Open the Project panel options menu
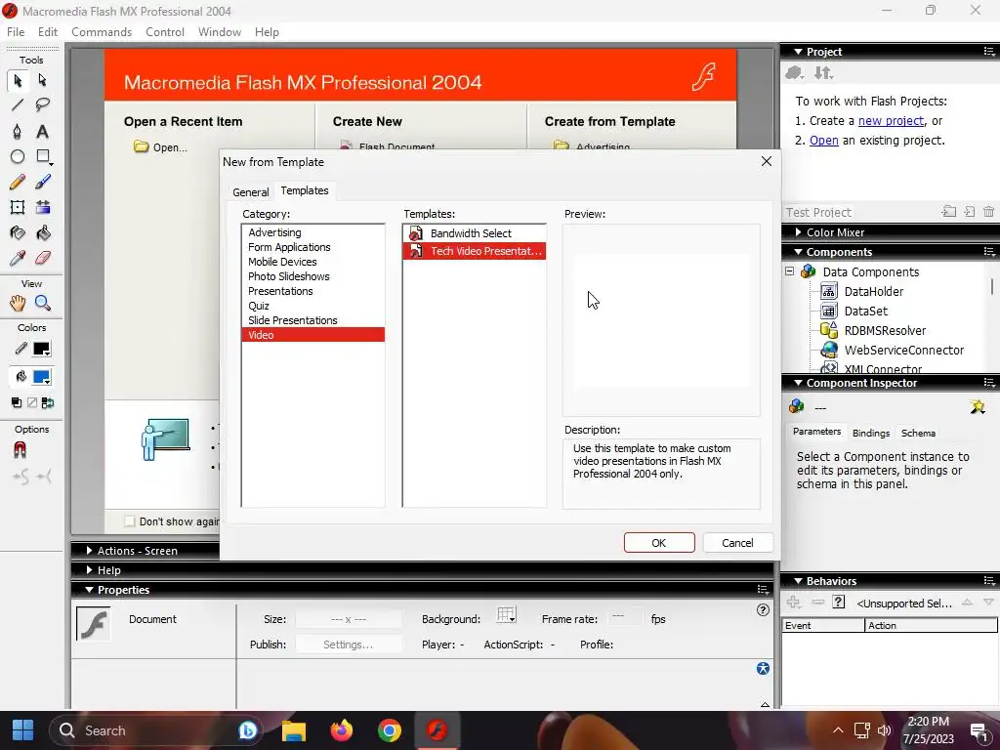Screen dimensions: 1000x750 [x=989, y=52]
